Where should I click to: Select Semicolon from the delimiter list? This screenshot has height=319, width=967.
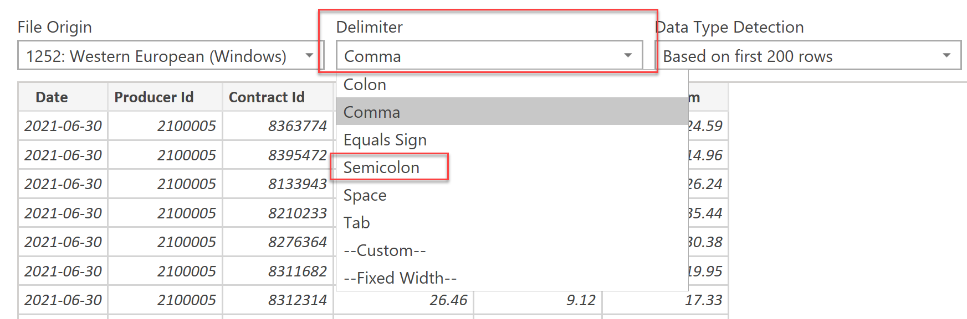(381, 167)
